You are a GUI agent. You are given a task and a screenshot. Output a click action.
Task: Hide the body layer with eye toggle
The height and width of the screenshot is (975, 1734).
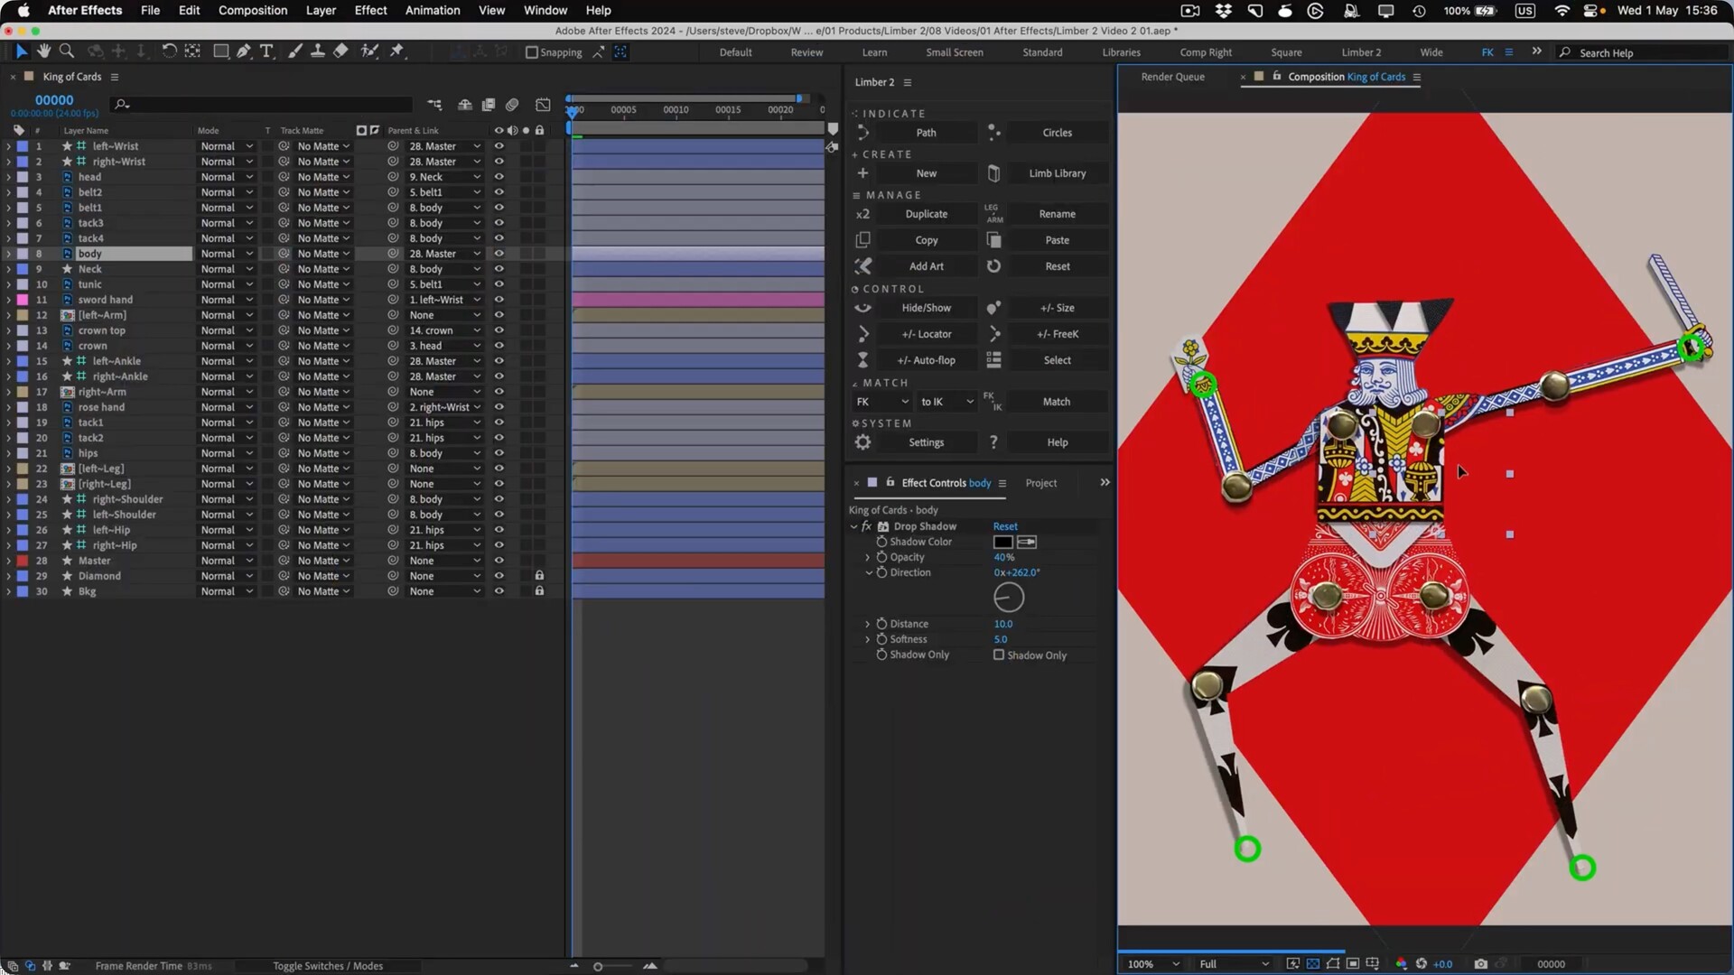[x=499, y=254]
